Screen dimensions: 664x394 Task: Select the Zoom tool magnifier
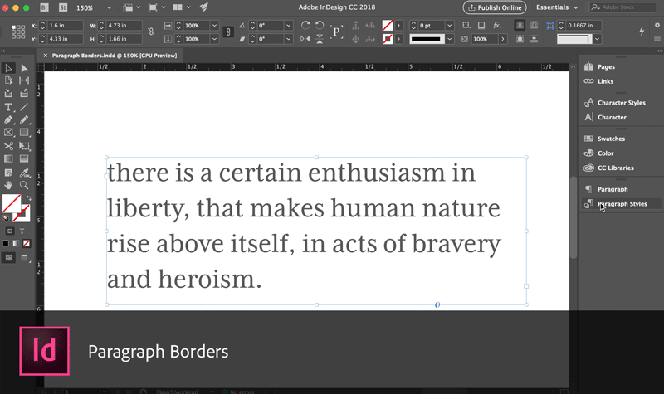(24, 184)
